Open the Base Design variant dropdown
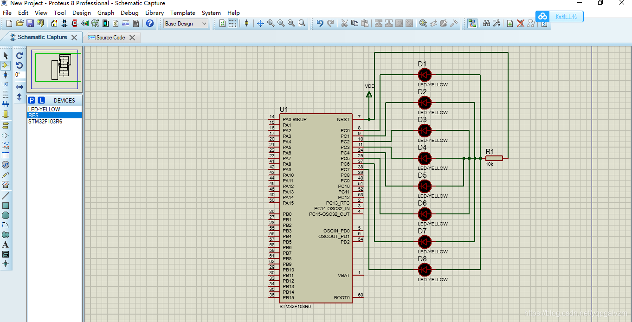 pos(186,23)
